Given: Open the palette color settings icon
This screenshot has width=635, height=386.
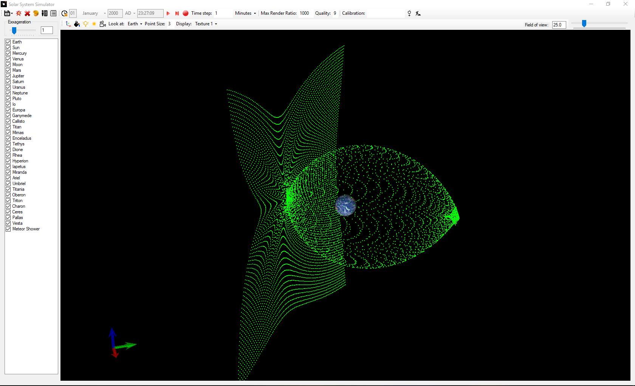Looking at the screenshot, I should coord(36,13).
